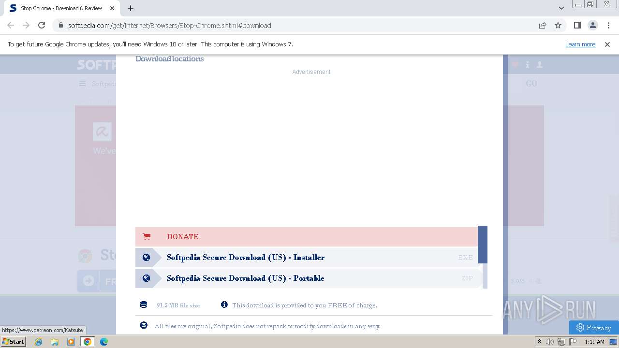619x348 pixels.
Task: Open the Chrome profile avatar
Action: pyautogui.click(x=592, y=25)
